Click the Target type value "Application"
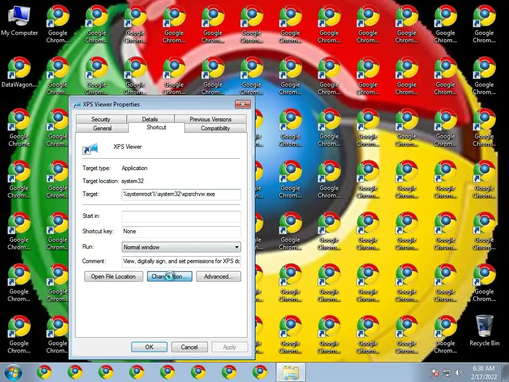 134,168
